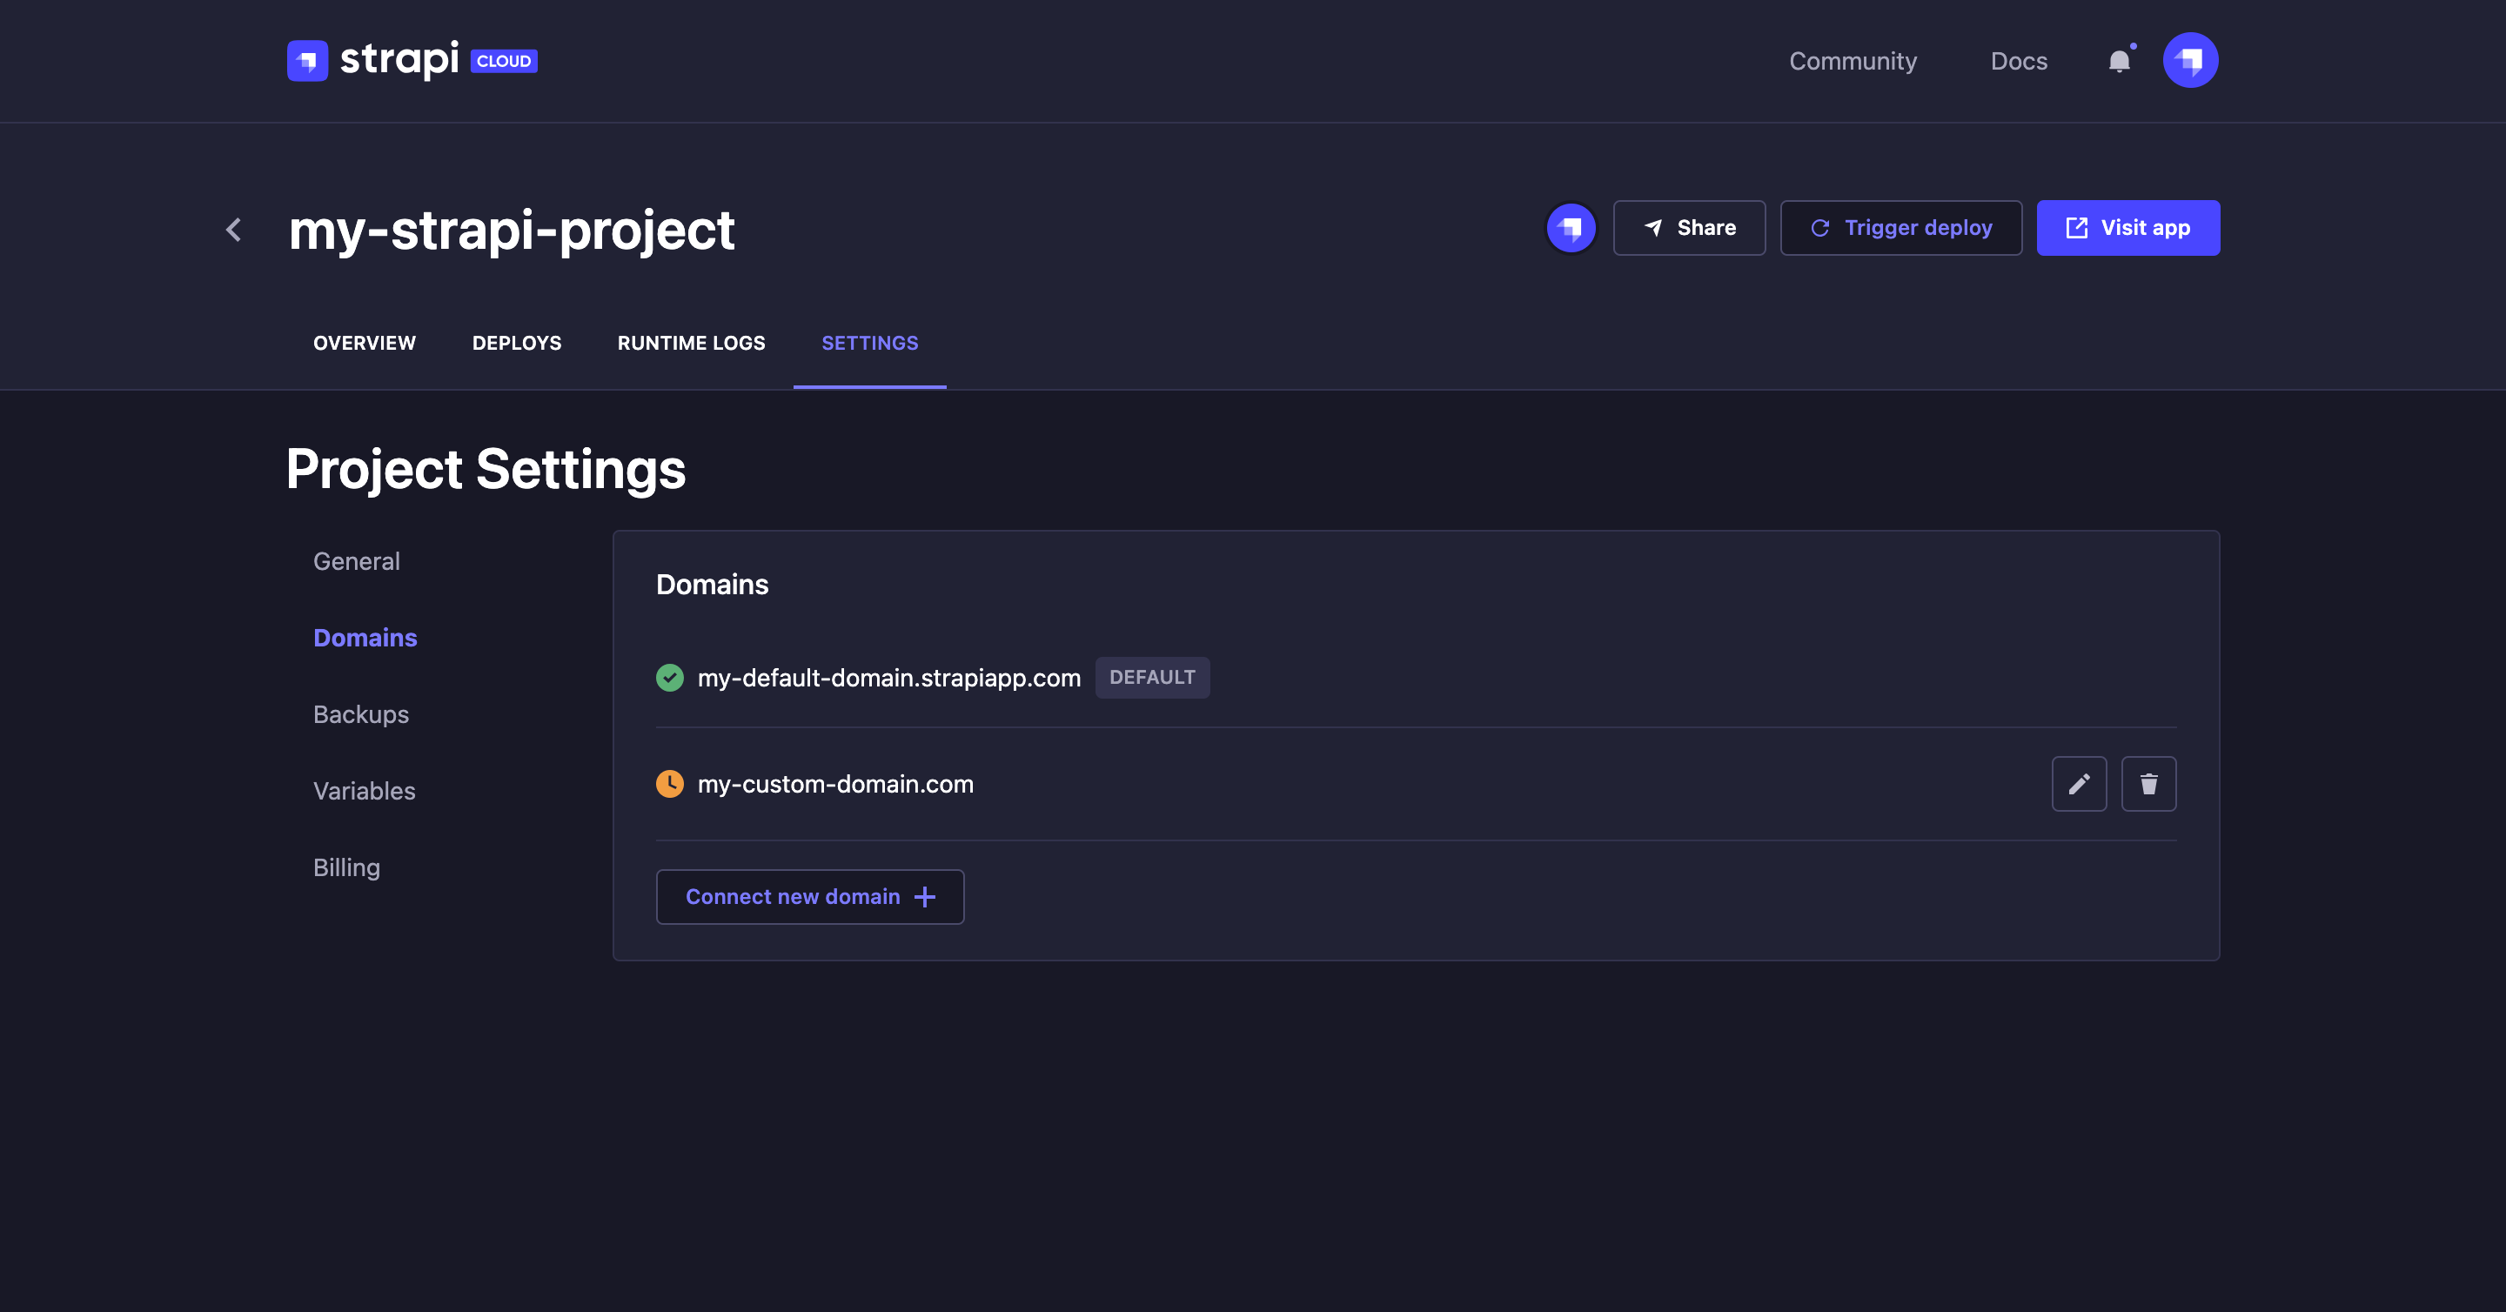The width and height of the screenshot is (2506, 1312).
Task: Select the General settings section
Action: click(x=356, y=560)
